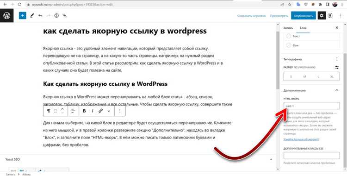Collapse the Yoast SEO panel arrow
This screenshot has height=176, width=347.
point(271,159)
